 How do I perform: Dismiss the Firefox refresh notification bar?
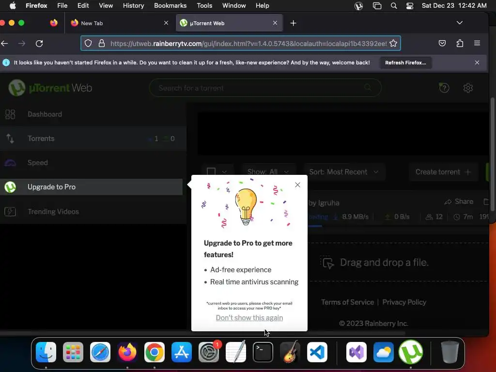pyautogui.click(x=477, y=62)
